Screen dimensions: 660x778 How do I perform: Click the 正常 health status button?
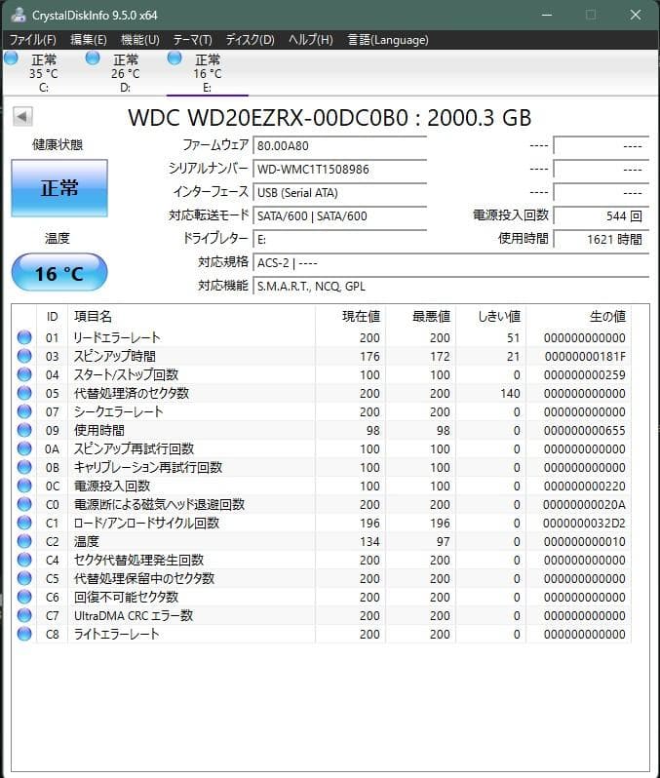[59, 188]
